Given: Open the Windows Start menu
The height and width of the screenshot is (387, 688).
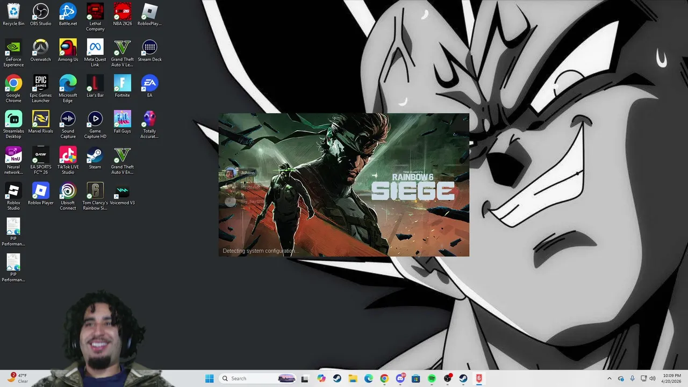Looking at the screenshot, I should pyautogui.click(x=210, y=378).
